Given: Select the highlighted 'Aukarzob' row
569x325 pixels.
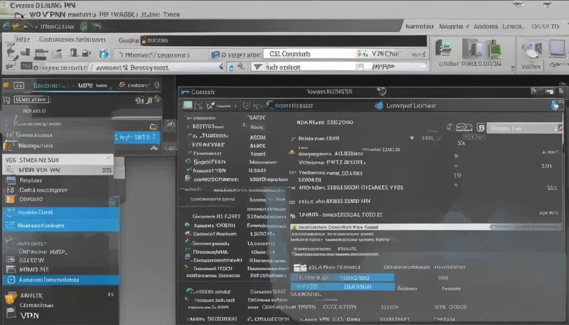Looking at the screenshot, I should click(x=61, y=279).
